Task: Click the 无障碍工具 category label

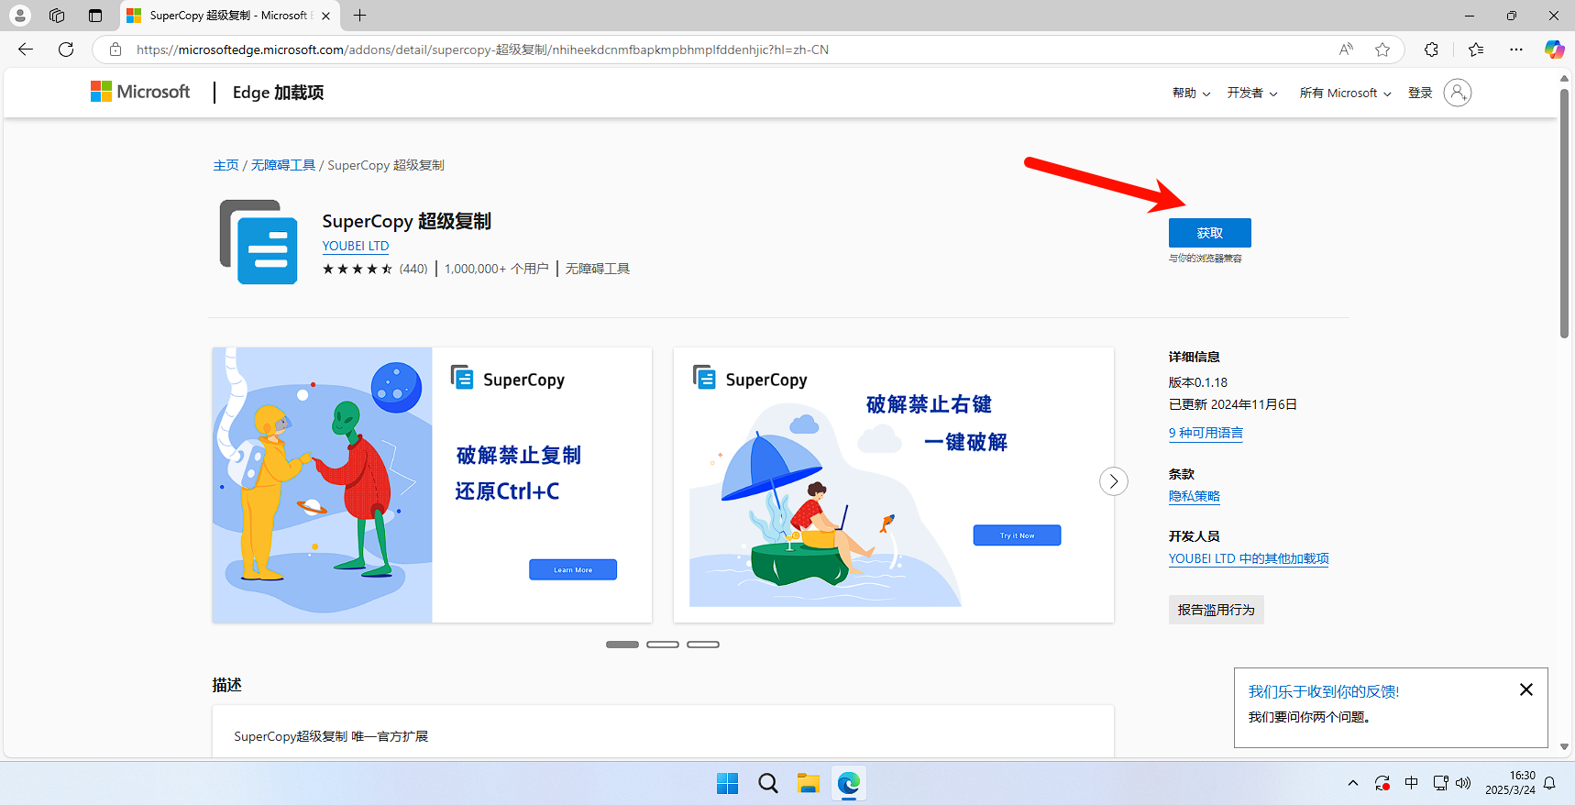Action: pyautogui.click(x=598, y=269)
